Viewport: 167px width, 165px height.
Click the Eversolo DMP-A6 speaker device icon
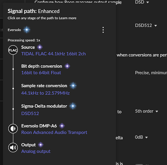tap(13, 128)
